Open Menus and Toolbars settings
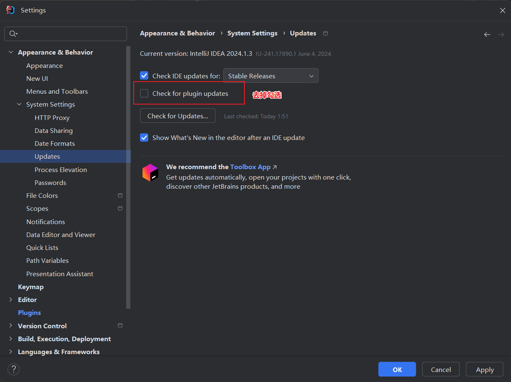Image resolution: width=511 pixels, height=382 pixels. pyautogui.click(x=57, y=91)
